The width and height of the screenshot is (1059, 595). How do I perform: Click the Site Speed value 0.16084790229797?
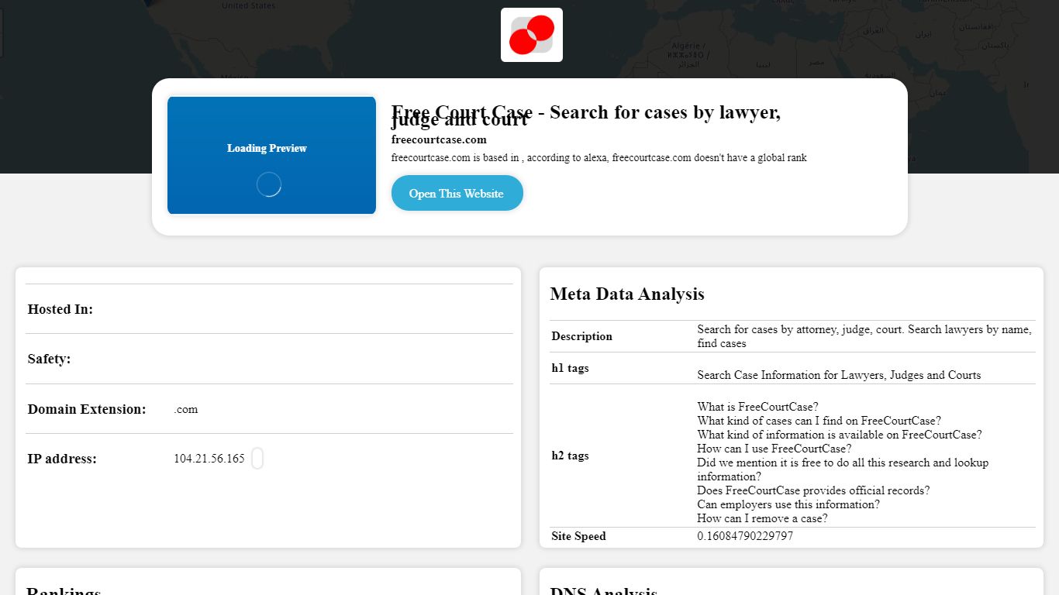click(745, 536)
